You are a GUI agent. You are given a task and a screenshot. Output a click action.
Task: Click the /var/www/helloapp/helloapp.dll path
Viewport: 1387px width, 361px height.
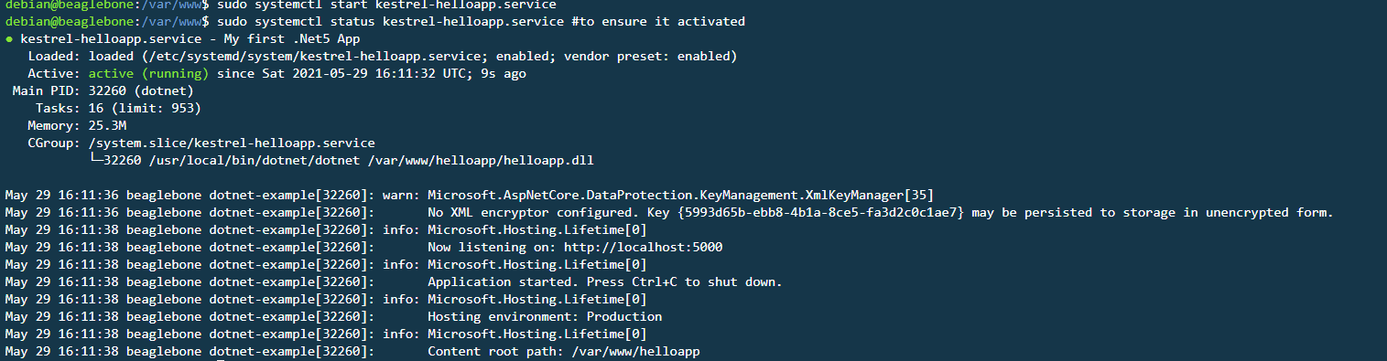(x=482, y=160)
